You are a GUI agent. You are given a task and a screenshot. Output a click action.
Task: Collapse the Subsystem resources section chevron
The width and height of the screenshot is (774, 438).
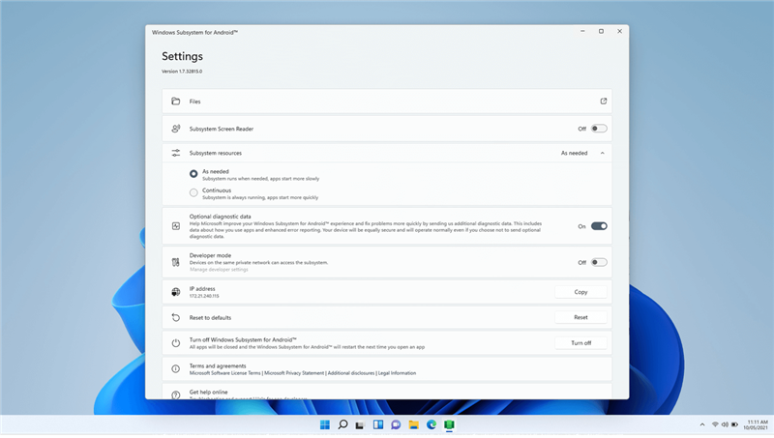tap(603, 153)
